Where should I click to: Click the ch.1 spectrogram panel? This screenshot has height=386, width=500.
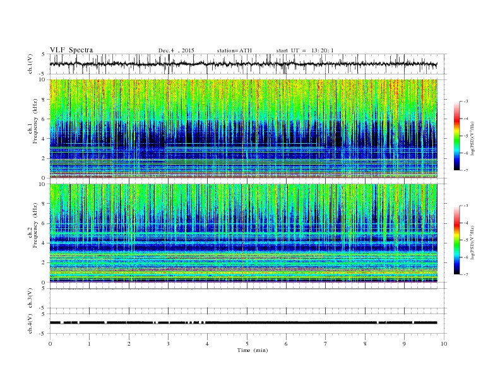tap(243, 129)
